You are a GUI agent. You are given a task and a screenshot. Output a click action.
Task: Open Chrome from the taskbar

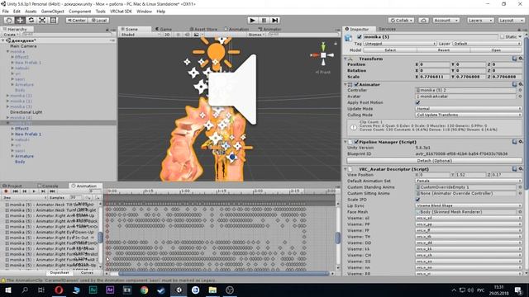tap(145, 290)
